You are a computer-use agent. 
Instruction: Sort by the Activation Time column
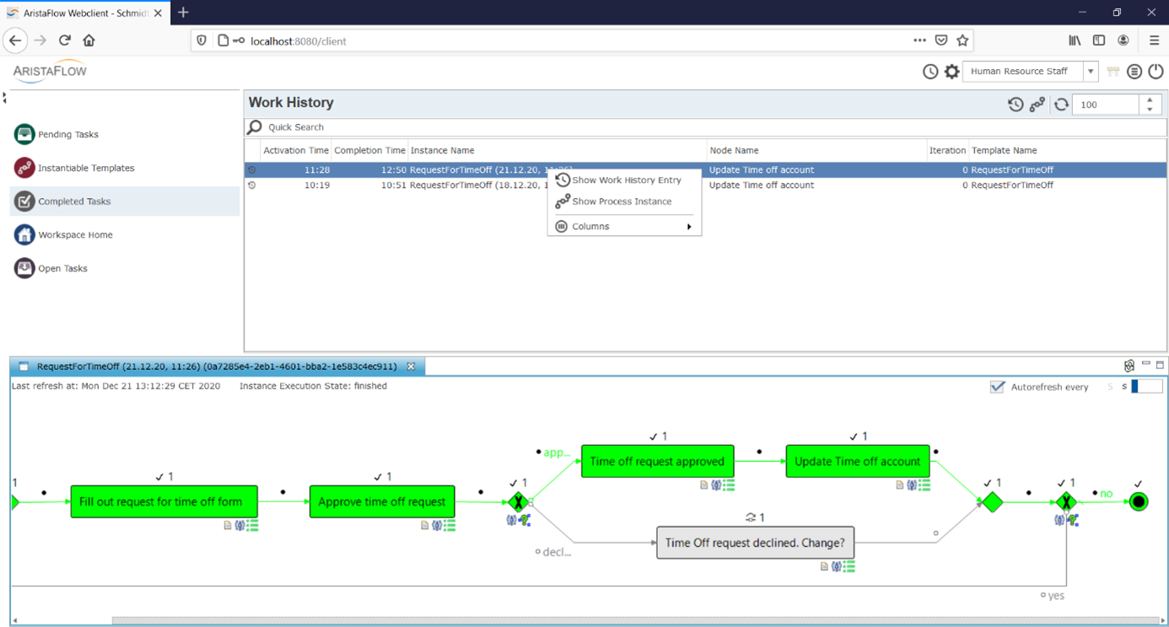pos(295,150)
